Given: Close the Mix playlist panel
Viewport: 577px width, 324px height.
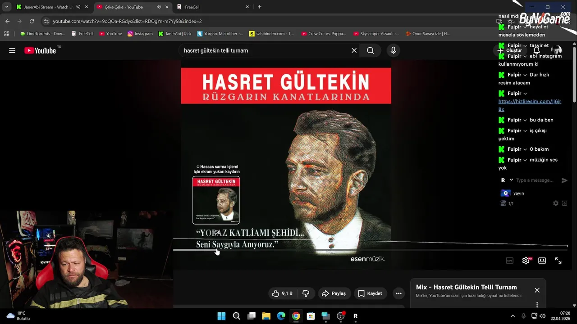Looking at the screenshot, I should 537,290.
